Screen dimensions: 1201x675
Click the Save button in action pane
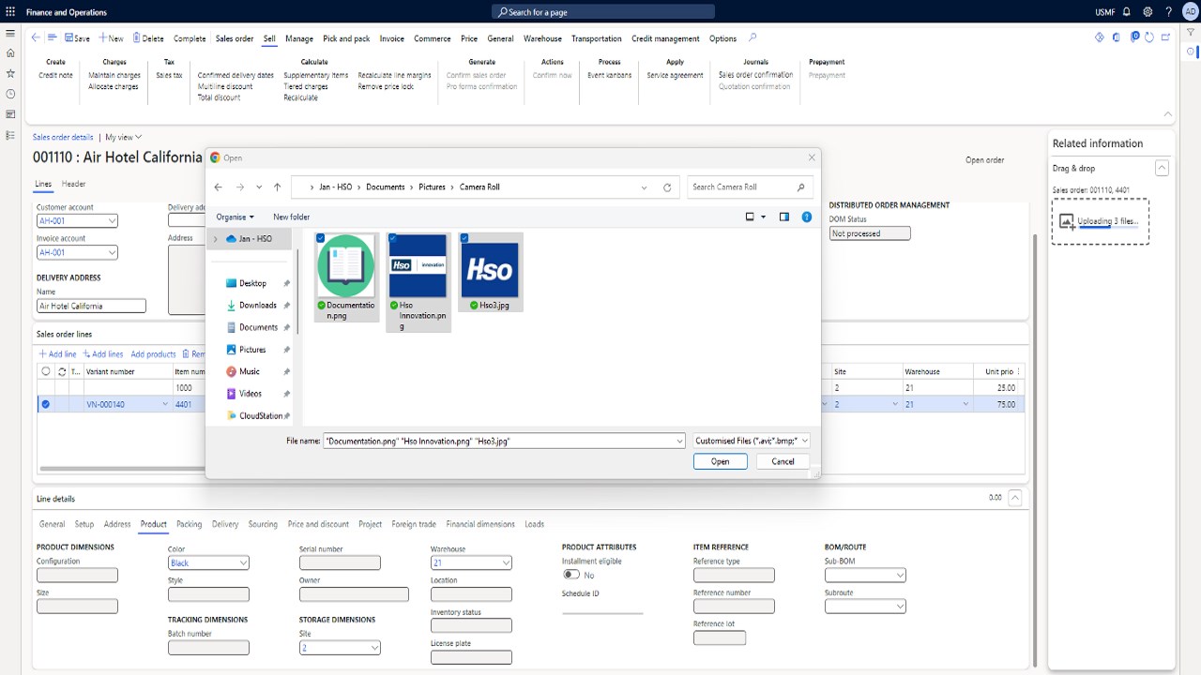(77, 38)
